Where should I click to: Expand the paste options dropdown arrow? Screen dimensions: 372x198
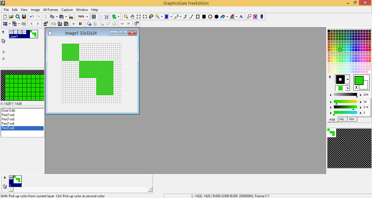[x=66, y=17]
